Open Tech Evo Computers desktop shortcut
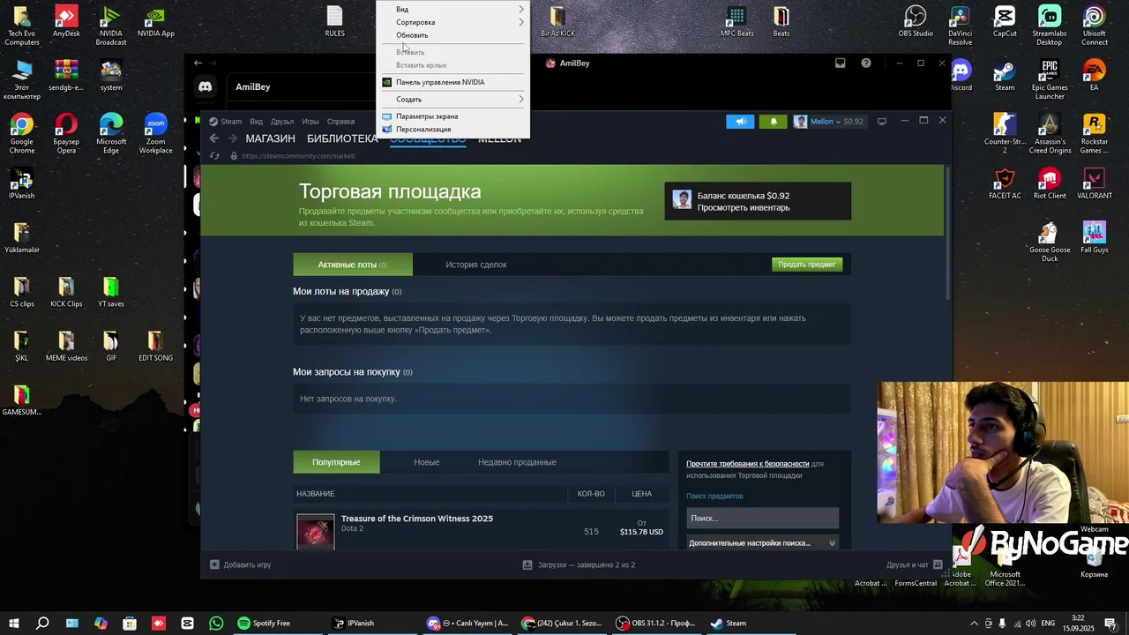 [22, 26]
